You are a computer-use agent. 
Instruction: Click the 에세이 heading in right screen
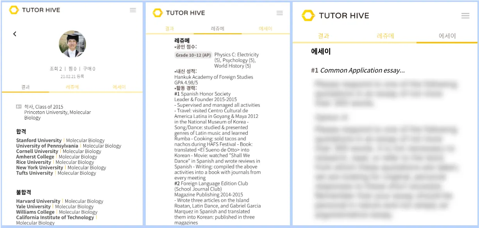click(x=321, y=51)
